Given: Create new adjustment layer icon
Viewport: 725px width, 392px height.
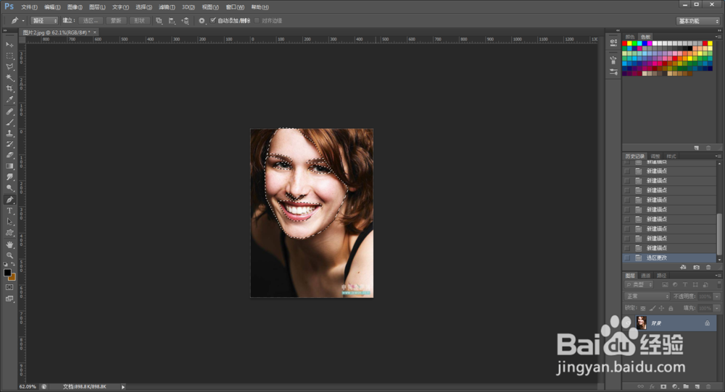Looking at the screenshot, I should pos(674,386).
